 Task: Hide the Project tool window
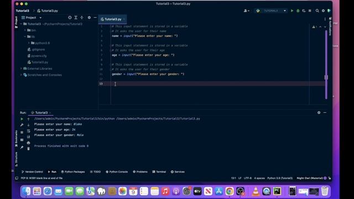coord(95,18)
